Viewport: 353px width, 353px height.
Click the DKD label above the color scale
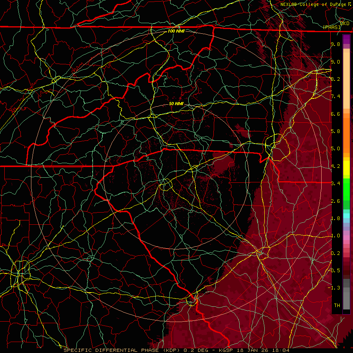point(345,24)
